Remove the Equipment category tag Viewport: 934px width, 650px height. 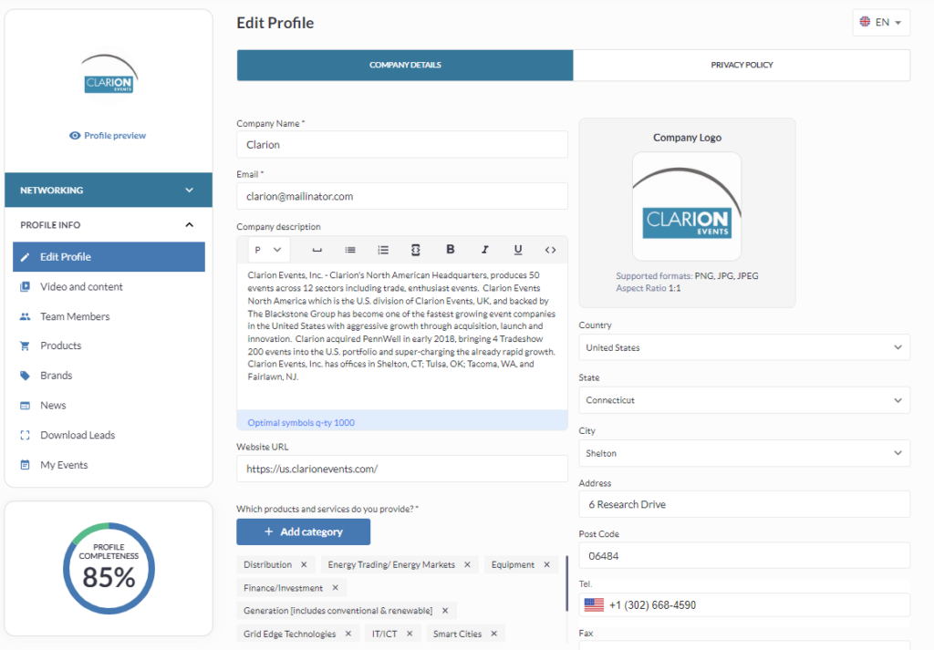547,565
